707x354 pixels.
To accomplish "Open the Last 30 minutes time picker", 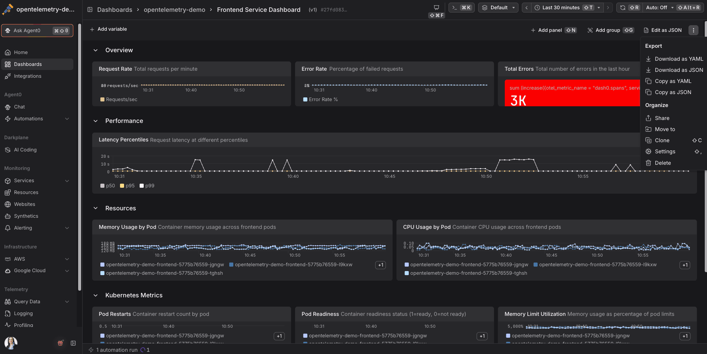I will [567, 7].
